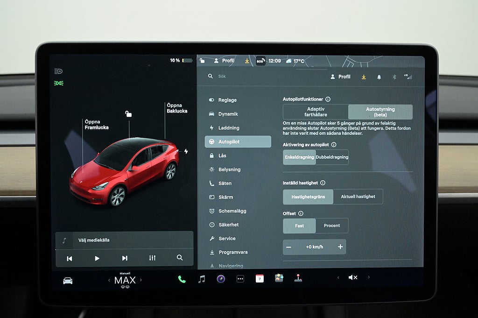The height and width of the screenshot is (318, 478).
Task: Select Procent offset option
Action: 331,226
